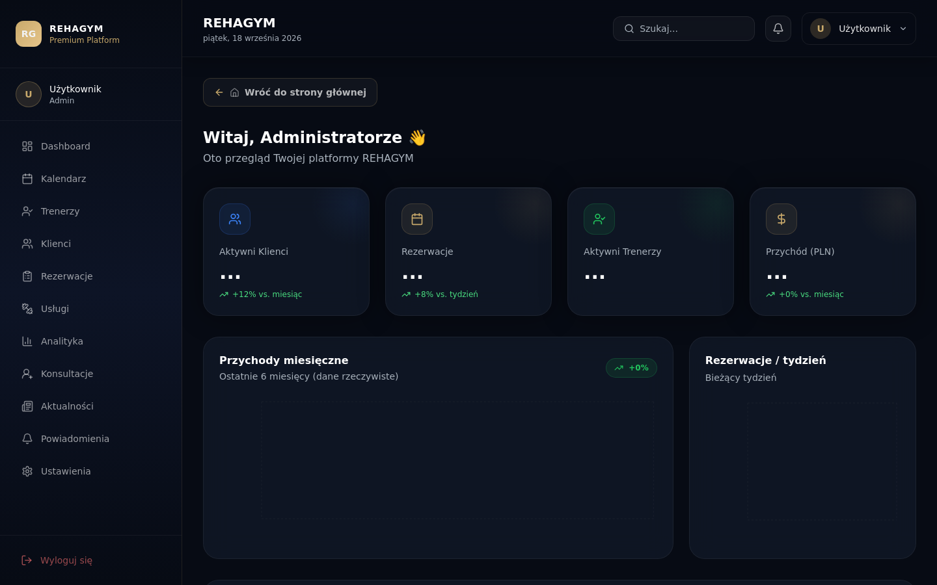The height and width of the screenshot is (585, 937).
Task: Click the sidebar Użytkownik Admin profile
Action: [x=91, y=94]
